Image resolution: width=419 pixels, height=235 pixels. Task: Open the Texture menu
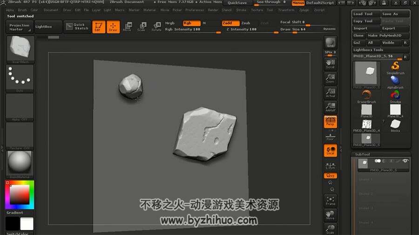point(257,10)
